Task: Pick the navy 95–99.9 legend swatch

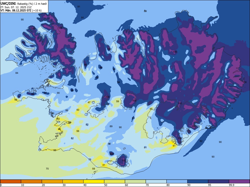Action: click(218, 182)
